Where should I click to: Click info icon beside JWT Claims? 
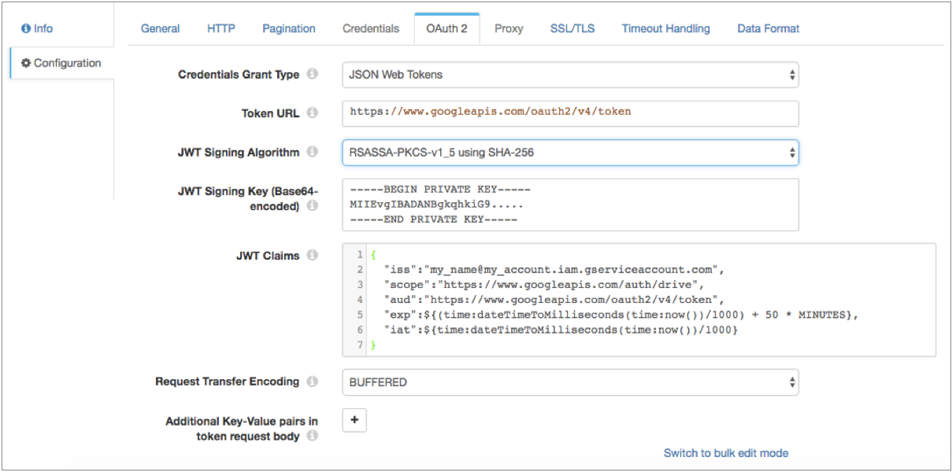click(313, 255)
